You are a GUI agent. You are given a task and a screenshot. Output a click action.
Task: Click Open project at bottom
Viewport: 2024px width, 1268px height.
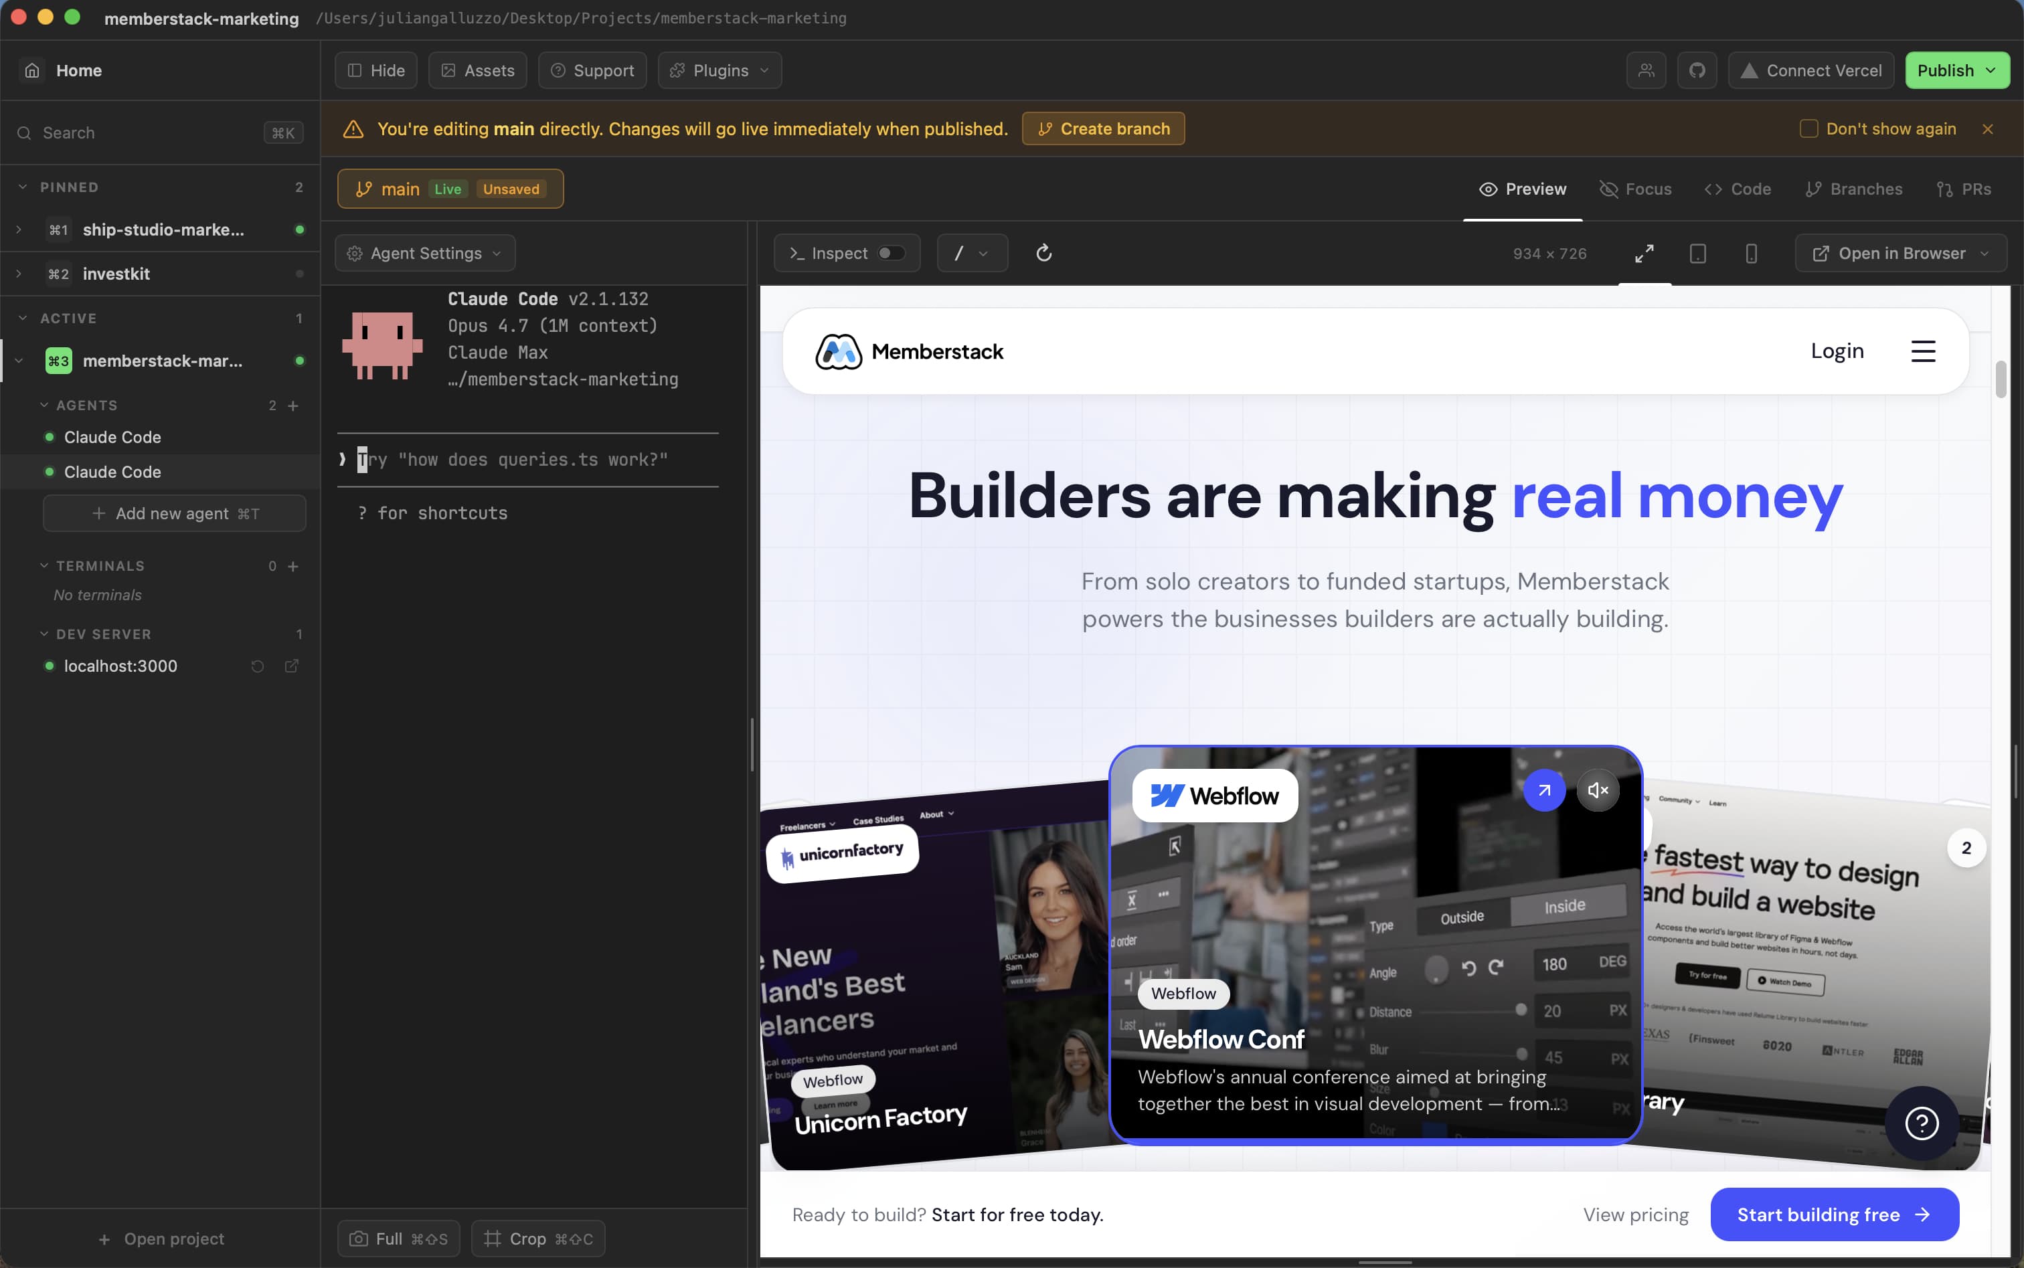click(x=161, y=1239)
